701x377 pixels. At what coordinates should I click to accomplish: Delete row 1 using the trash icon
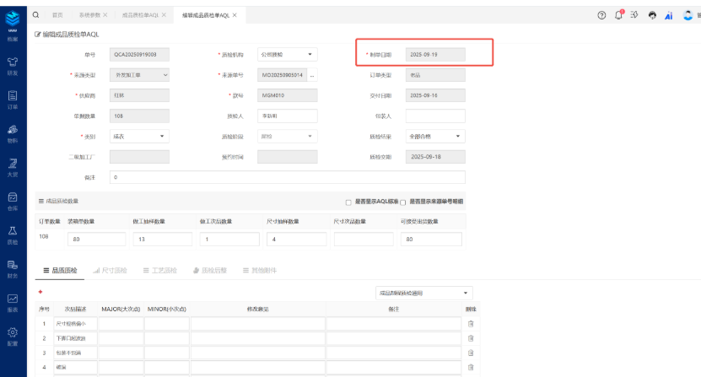[x=471, y=323]
